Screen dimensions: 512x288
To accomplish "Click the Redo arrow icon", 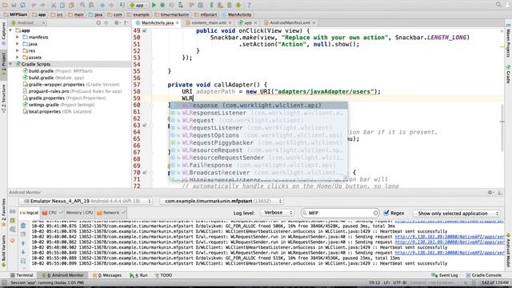I will (x=42, y=6).
